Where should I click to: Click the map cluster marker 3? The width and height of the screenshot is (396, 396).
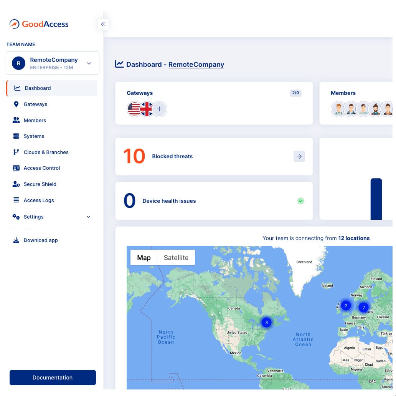pyautogui.click(x=266, y=322)
